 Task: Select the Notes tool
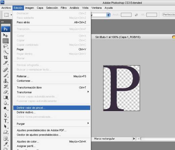6,139
